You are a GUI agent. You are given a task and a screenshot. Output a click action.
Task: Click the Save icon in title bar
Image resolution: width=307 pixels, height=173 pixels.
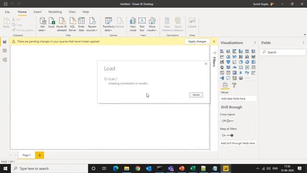tap(6, 4)
